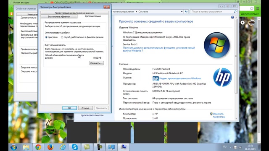Click the System window vertical scrollbar thumb

[236, 56]
